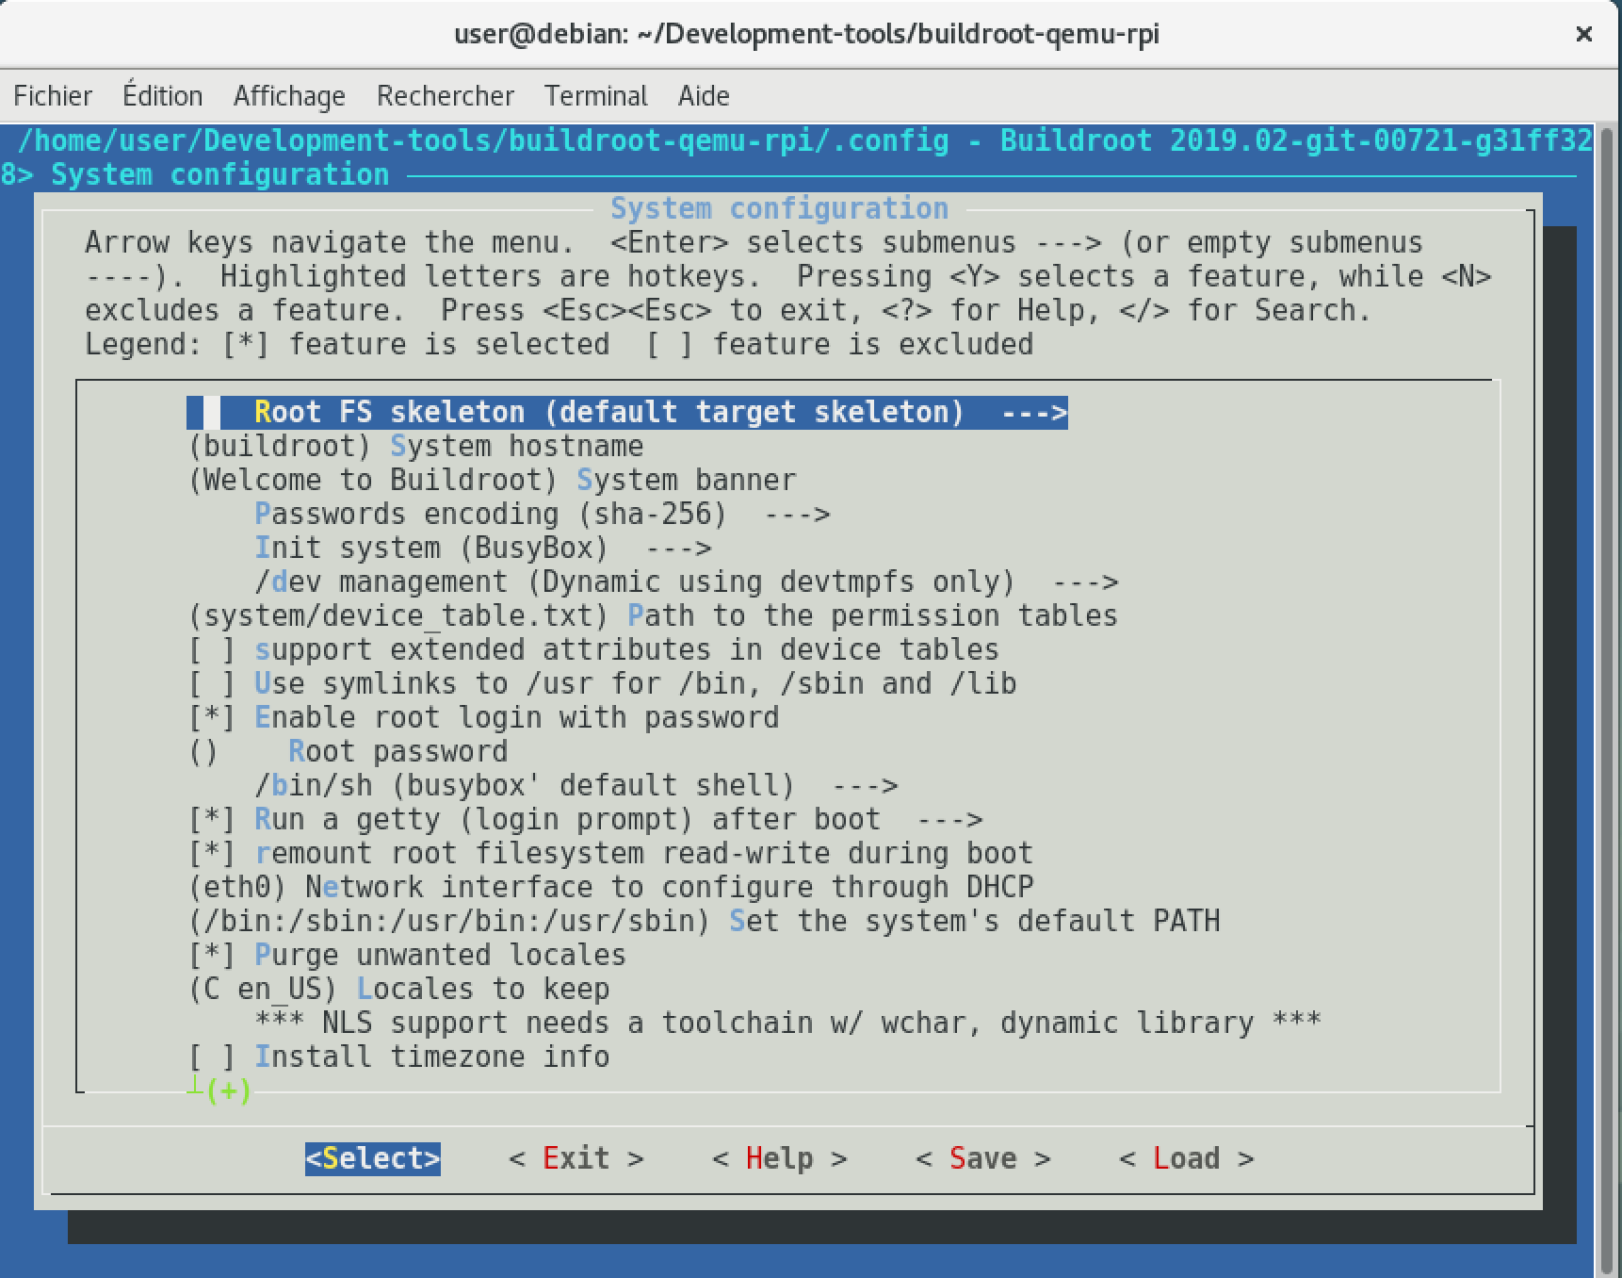Viewport: 1622px width, 1278px height.
Task: Select the System banner entry
Action: 493,481
